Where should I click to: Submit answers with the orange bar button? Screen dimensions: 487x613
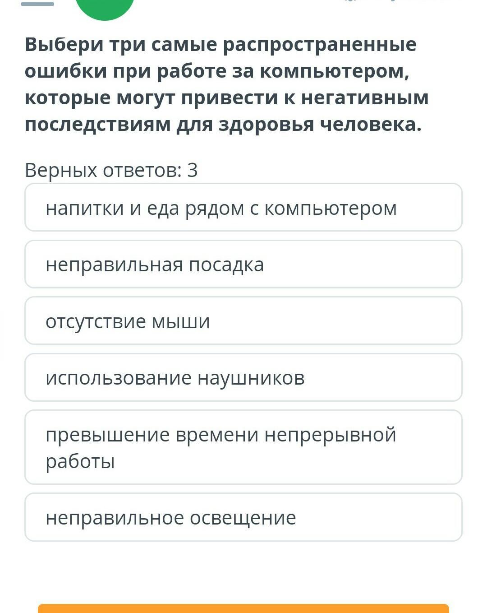[243, 608]
